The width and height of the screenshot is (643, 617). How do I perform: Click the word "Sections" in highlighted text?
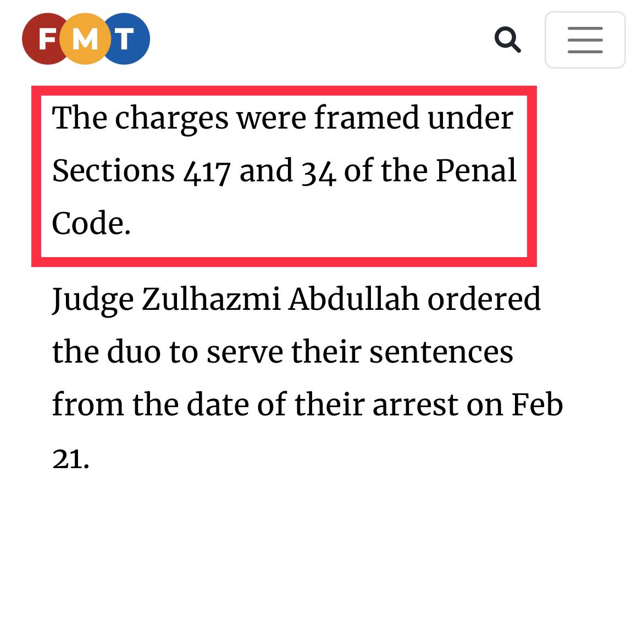[x=113, y=171]
